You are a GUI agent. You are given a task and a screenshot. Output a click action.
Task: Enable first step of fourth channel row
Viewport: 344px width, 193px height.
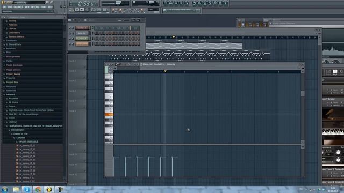[x=96, y=44]
